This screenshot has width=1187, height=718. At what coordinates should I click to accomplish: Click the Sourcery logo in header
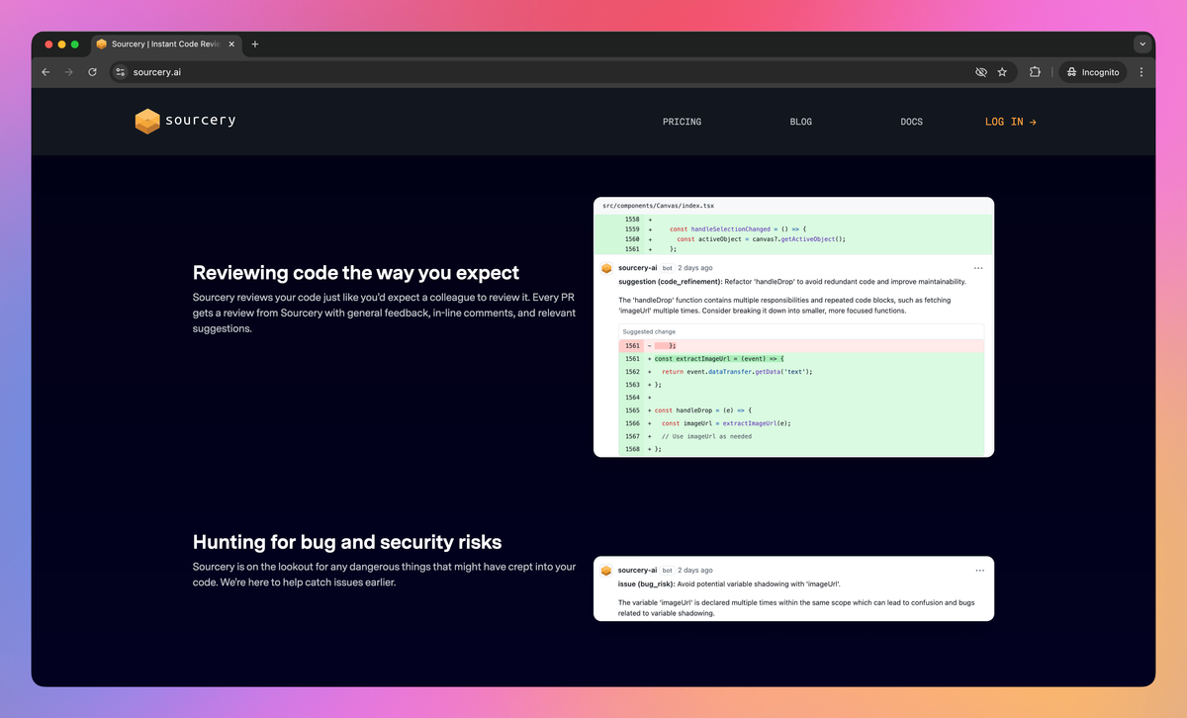click(185, 121)
